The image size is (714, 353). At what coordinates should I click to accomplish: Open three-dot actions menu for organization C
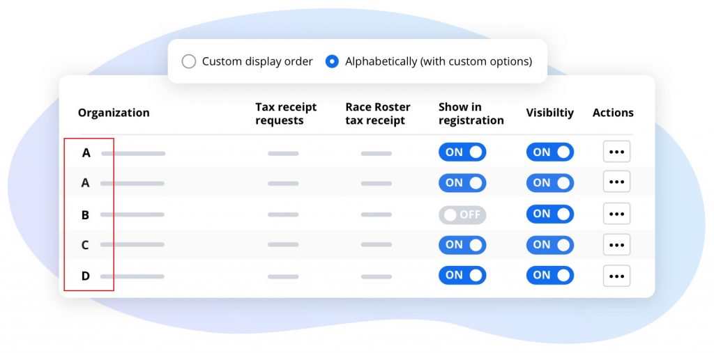(x=616, y=244)
